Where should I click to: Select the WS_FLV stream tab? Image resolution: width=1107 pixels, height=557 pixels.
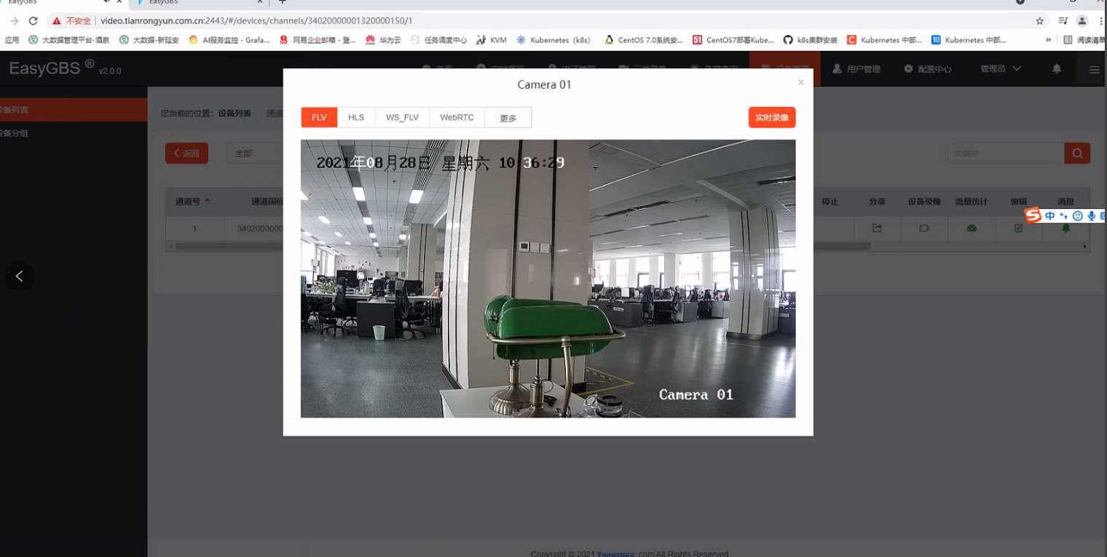tap(402, 117)
